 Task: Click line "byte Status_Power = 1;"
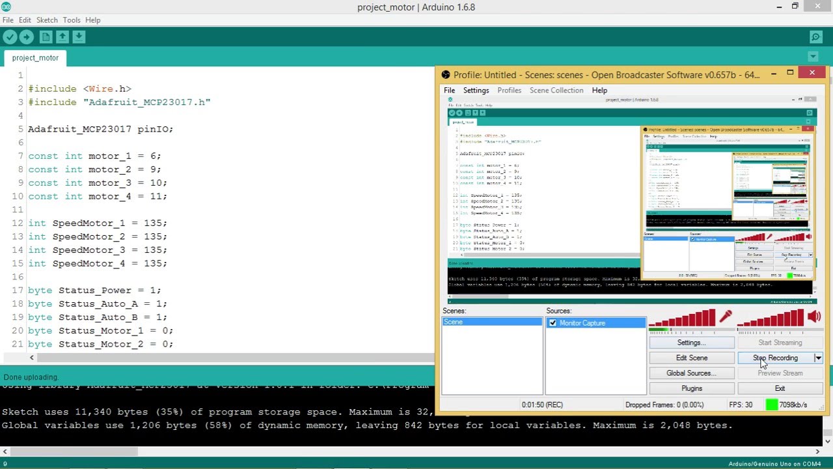point(94,291)
